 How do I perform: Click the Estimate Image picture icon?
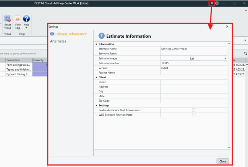pos(192,58)
